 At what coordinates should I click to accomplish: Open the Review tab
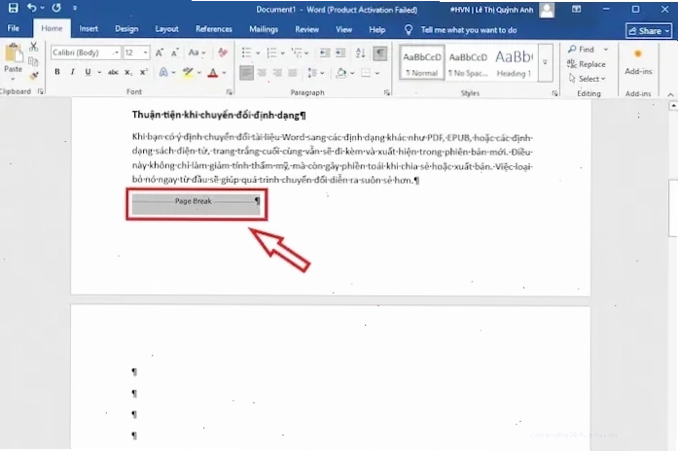[x=306, y=29]
